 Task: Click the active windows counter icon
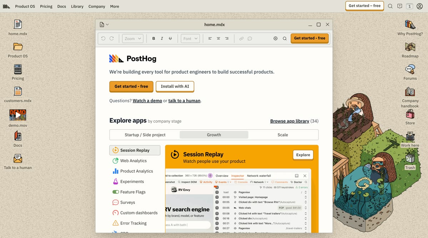point(409,6)
